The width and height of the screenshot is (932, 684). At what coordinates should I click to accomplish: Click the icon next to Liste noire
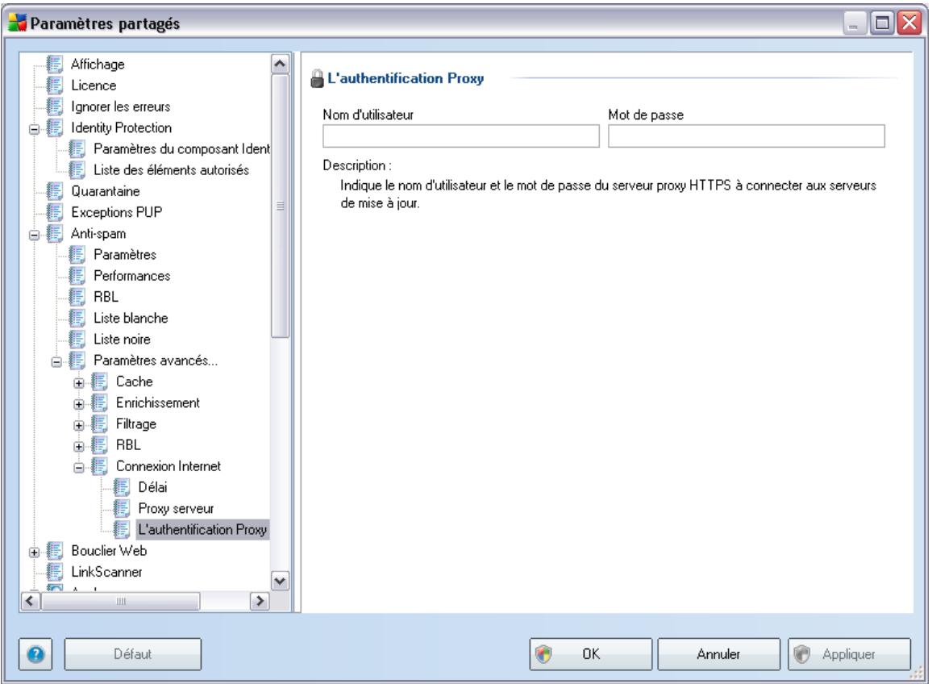point(77,340)
